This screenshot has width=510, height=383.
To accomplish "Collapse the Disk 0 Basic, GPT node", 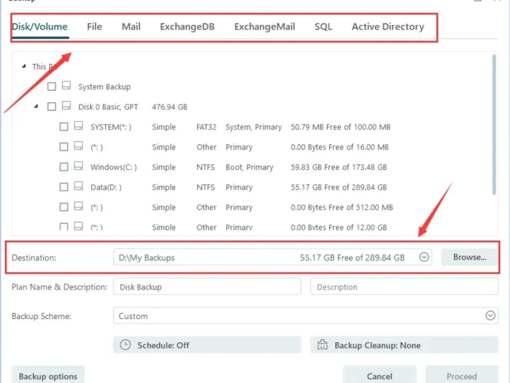I will tap(36, 106).
